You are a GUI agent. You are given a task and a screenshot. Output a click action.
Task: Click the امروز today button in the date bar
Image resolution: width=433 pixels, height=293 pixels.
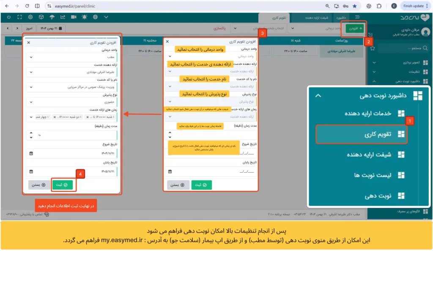tap(29, 28)
